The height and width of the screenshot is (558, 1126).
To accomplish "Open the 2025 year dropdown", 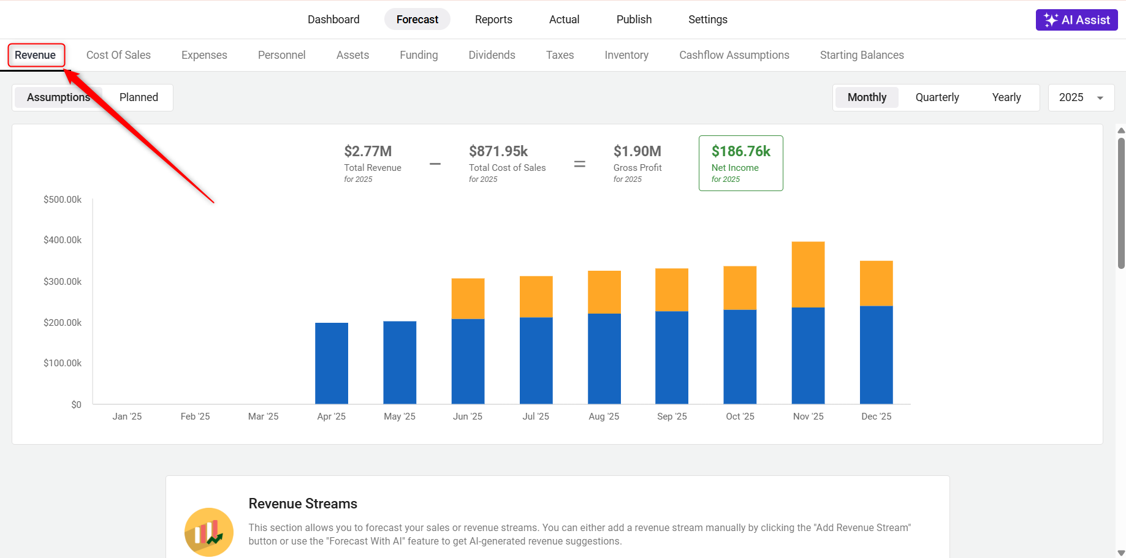I will coord(1081,97).
